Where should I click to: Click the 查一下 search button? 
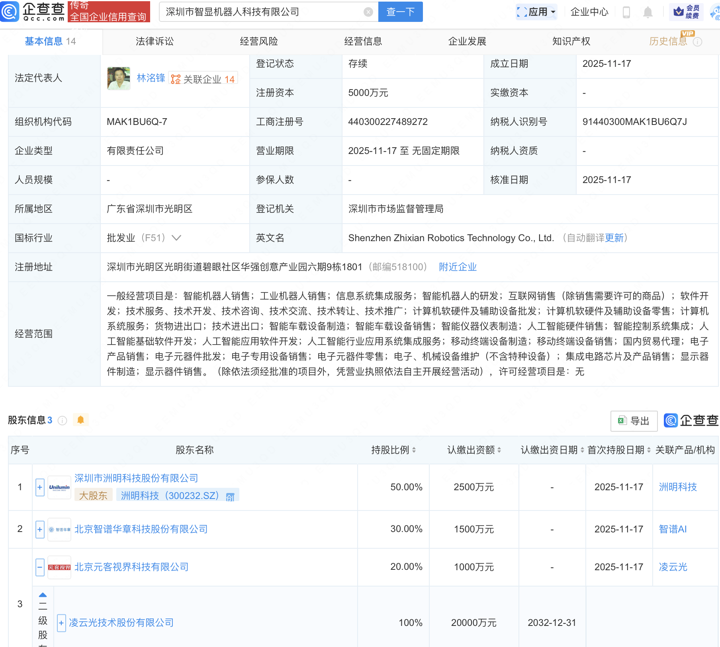point(400,12)
